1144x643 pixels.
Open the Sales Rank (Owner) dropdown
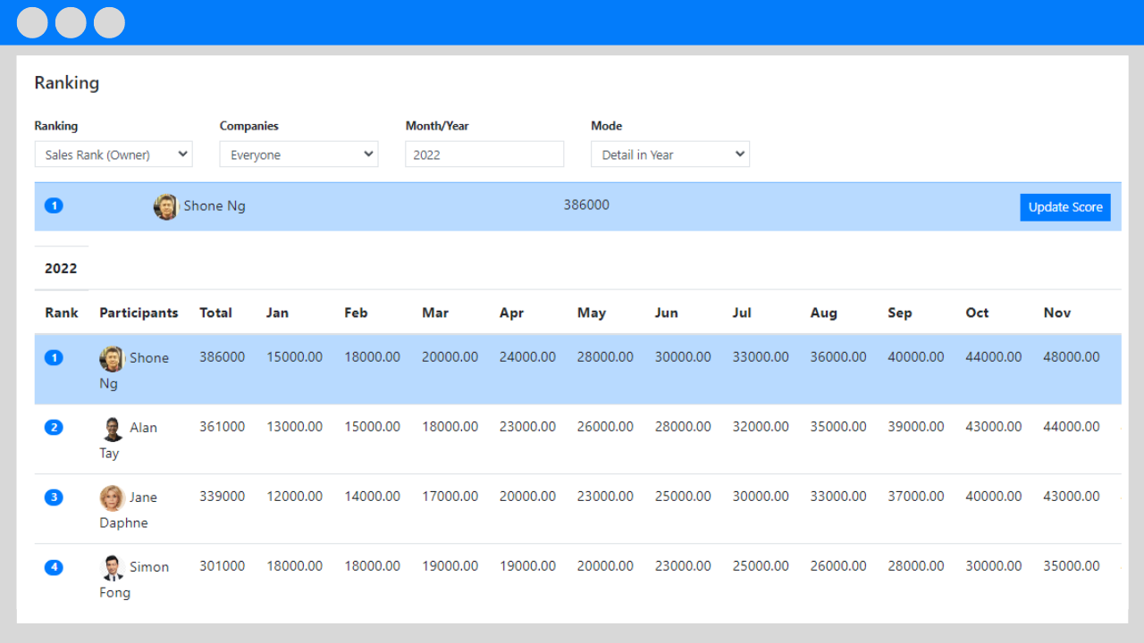(114, 154)
